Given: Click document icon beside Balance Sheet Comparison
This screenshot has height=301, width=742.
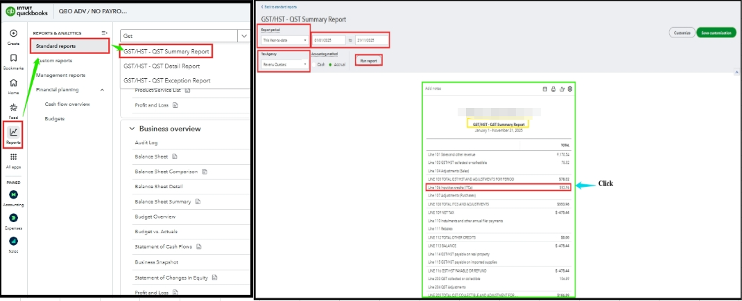Looking at the screenshot, I should [203, 172].
